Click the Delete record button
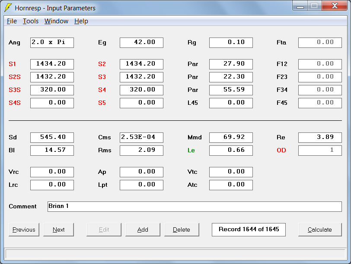Image resolution: width=351 pixels, height=264 pixels. click(182, 229)
